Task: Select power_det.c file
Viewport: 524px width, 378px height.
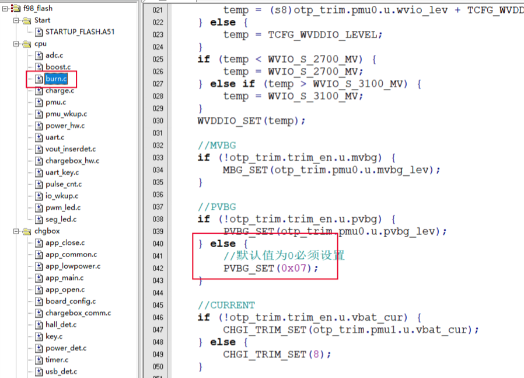Action: click(66, 348)
